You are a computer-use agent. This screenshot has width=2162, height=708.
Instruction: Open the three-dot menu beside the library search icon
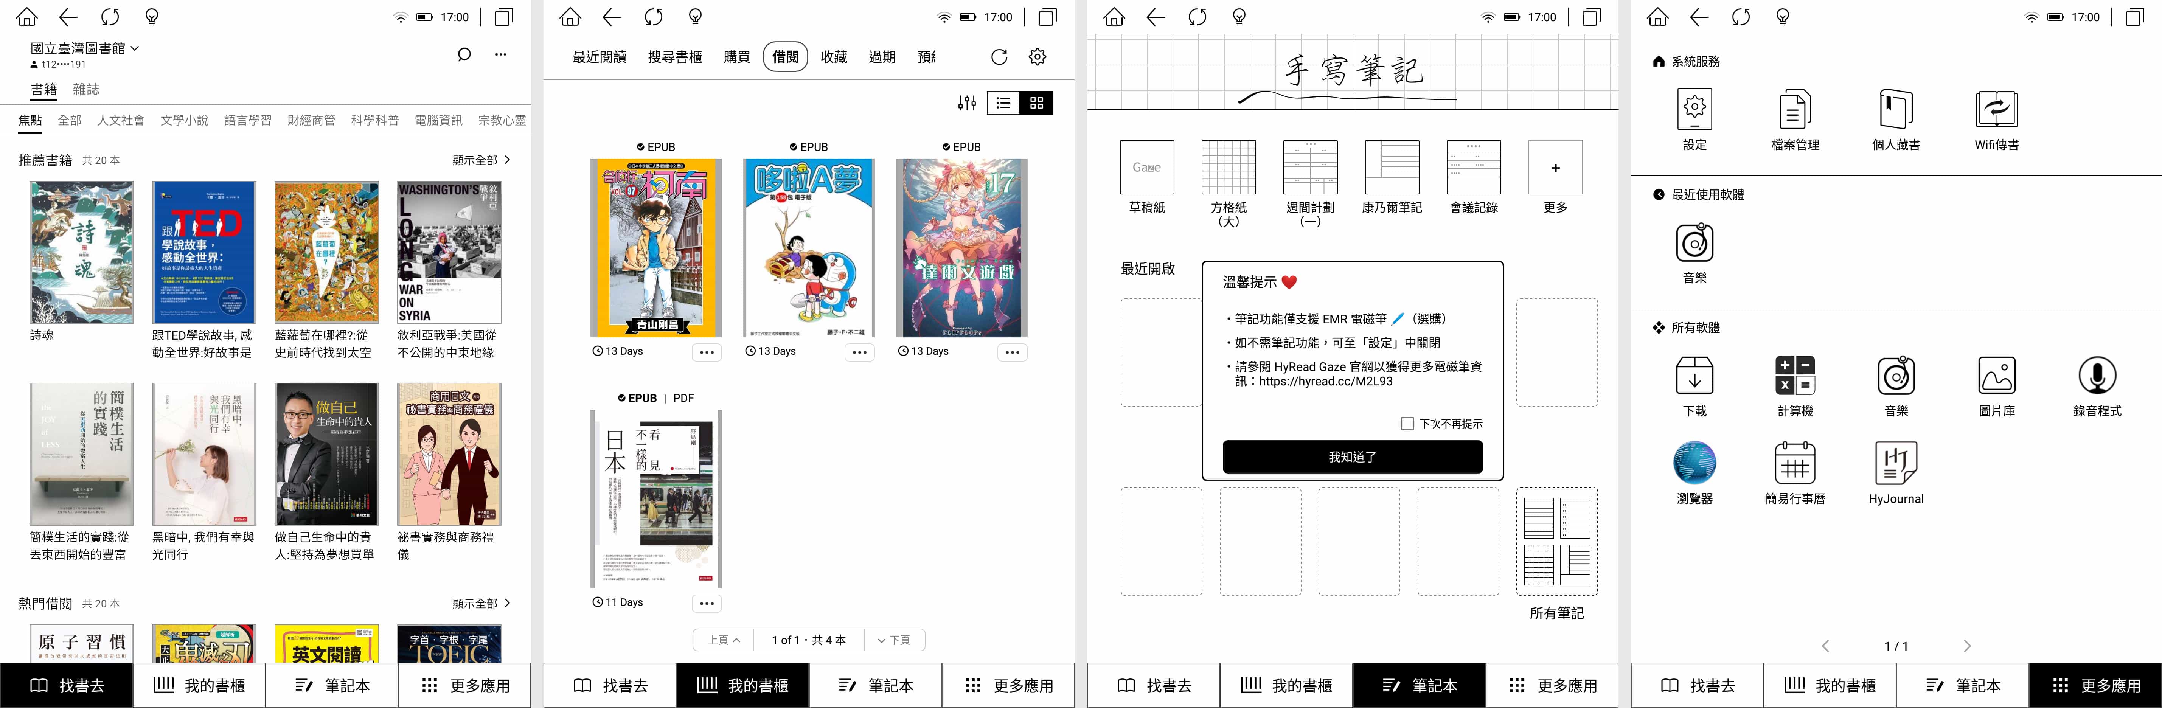pyautogui.click(x=501, y=54)
